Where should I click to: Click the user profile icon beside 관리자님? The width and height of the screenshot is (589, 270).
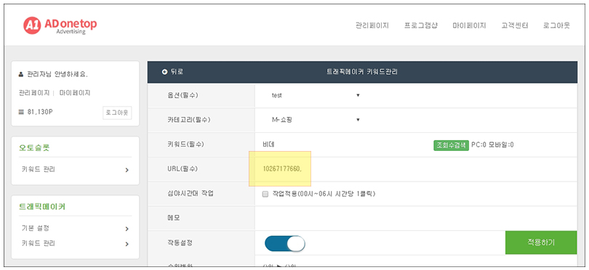pos(21,75)
